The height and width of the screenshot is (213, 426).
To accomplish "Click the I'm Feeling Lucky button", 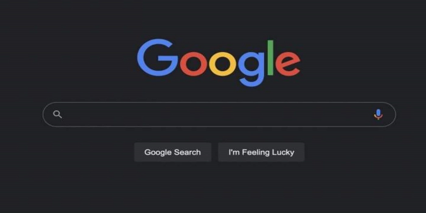I will coord(261,152).
